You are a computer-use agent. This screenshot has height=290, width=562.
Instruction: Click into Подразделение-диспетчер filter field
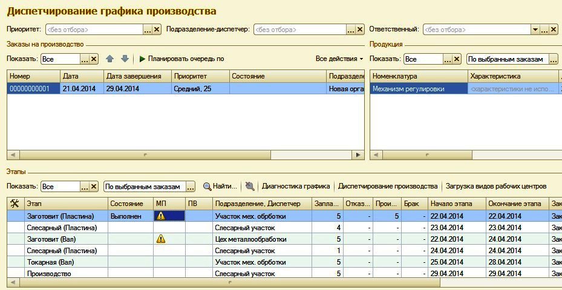click(x=300, y=30)
